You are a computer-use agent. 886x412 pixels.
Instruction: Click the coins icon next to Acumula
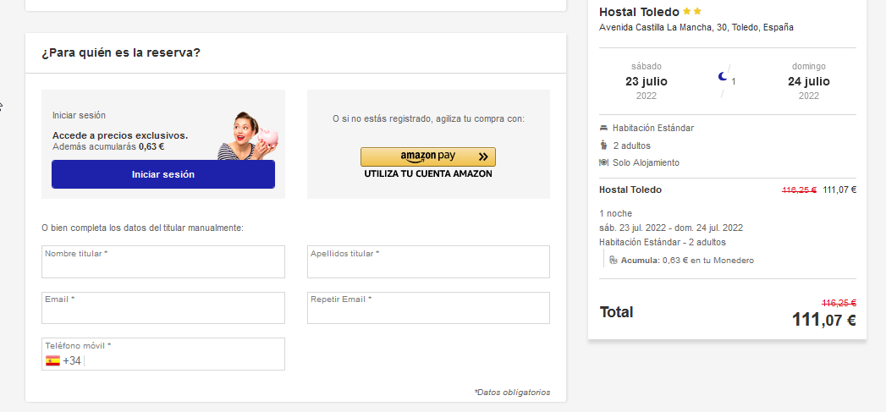click(x=614, y=261)
